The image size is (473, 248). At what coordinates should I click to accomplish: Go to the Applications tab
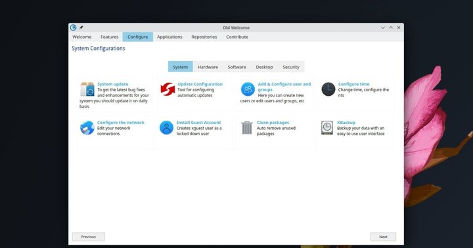[169, 37]
